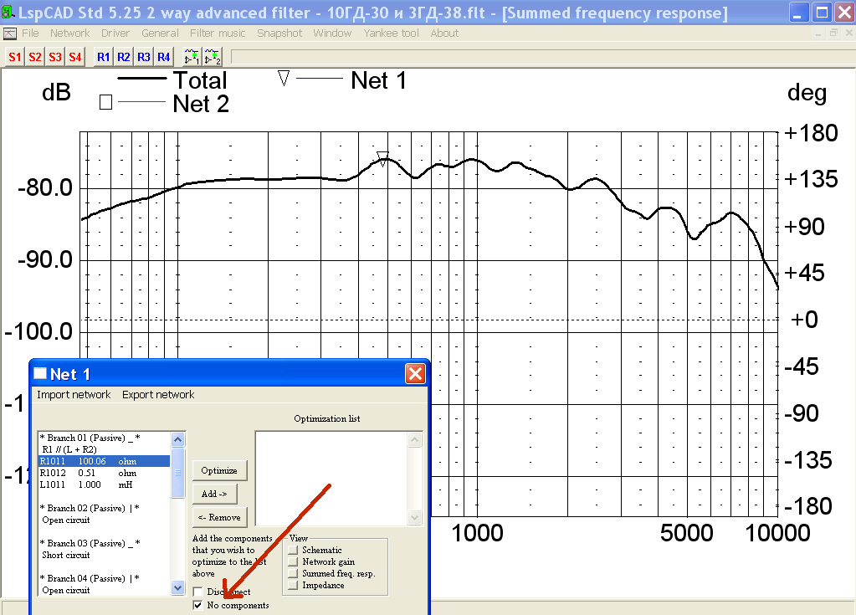Click the <- Remove button

pyautogui.click(x=219, y=517)
